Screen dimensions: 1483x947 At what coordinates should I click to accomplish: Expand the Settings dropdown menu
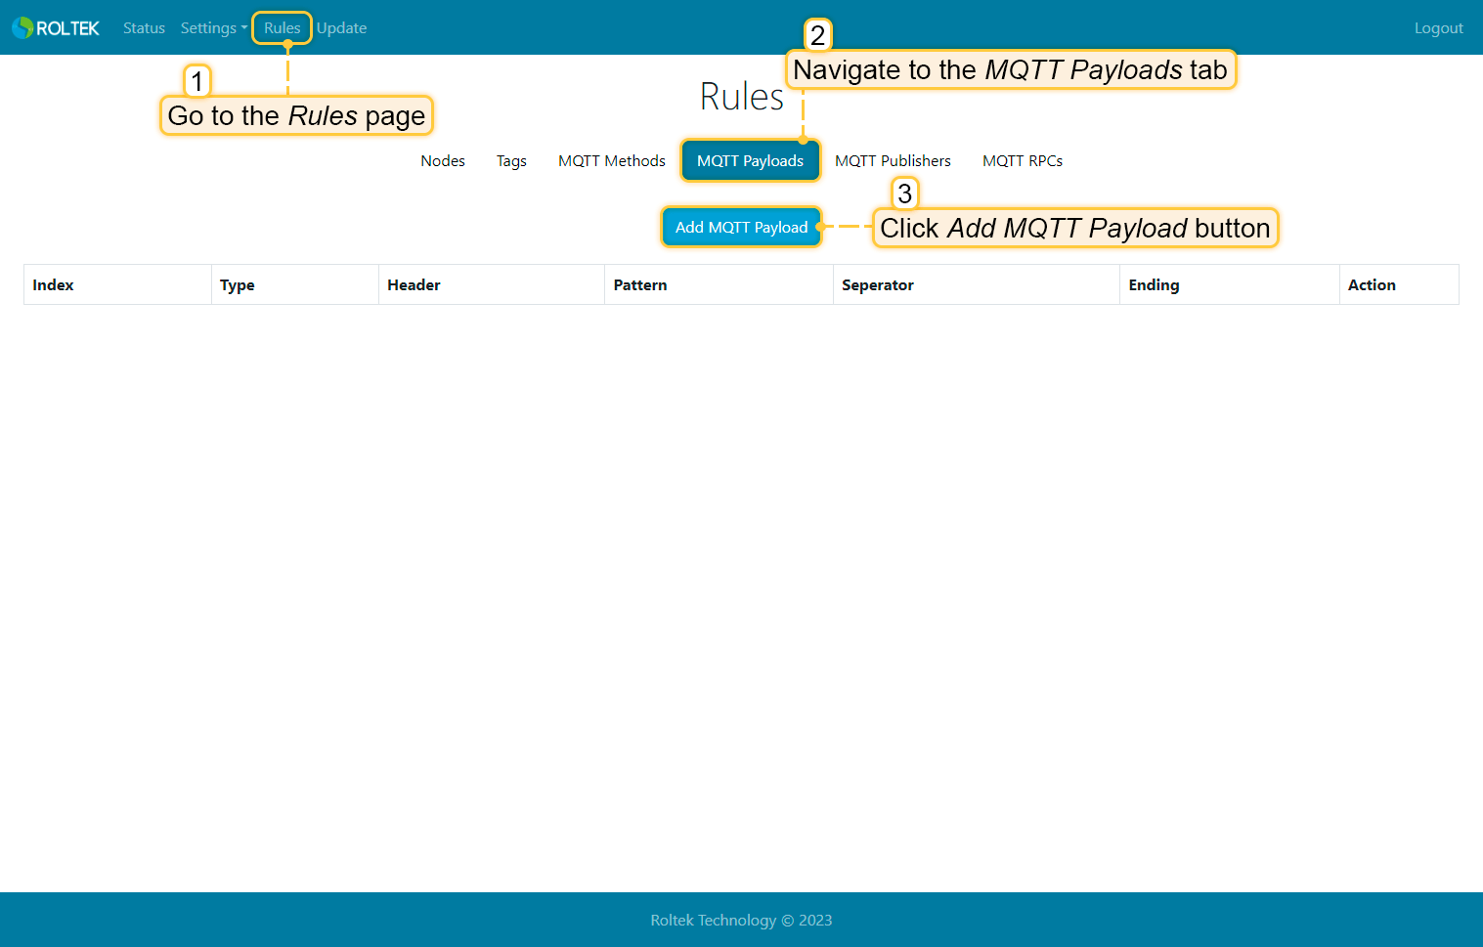tap(213, 28)
